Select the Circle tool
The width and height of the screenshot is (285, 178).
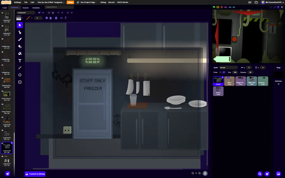(20, 75)
